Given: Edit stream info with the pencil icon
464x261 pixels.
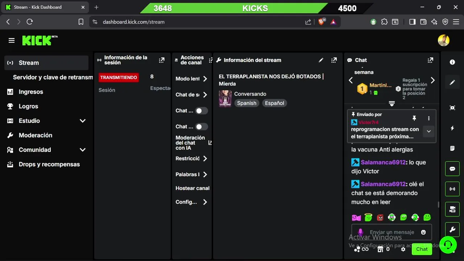Looking at the screenshot, I should pyautogui.click(x=321, y=60).
